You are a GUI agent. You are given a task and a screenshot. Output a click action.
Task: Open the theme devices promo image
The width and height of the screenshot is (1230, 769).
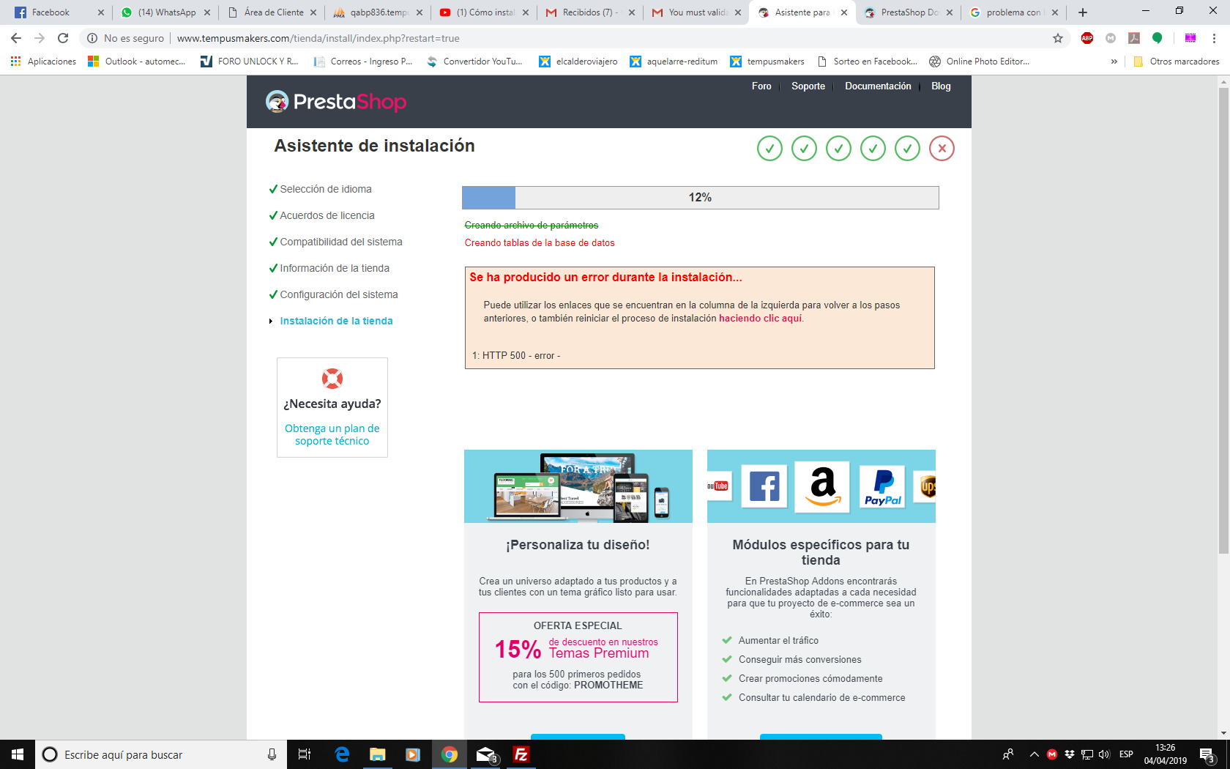(578, 486)
